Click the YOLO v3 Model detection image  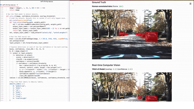tap(132, 87)
